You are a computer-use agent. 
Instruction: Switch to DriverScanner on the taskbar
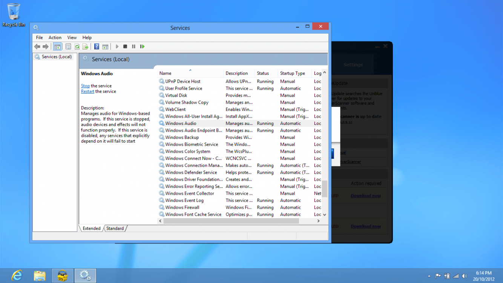click(x=63, y=275)
